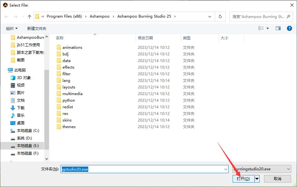Screen dimensions: 297x187
Task: Select the redist folder
Action: coord(65,107)
